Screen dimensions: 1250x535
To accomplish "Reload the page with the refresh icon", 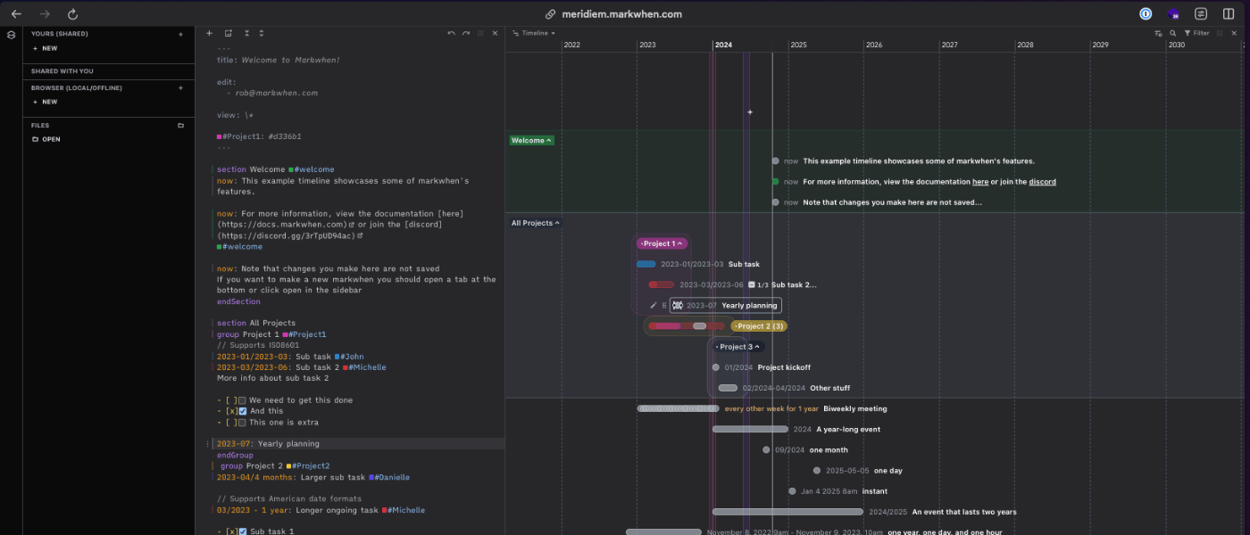I will [73, 14].
